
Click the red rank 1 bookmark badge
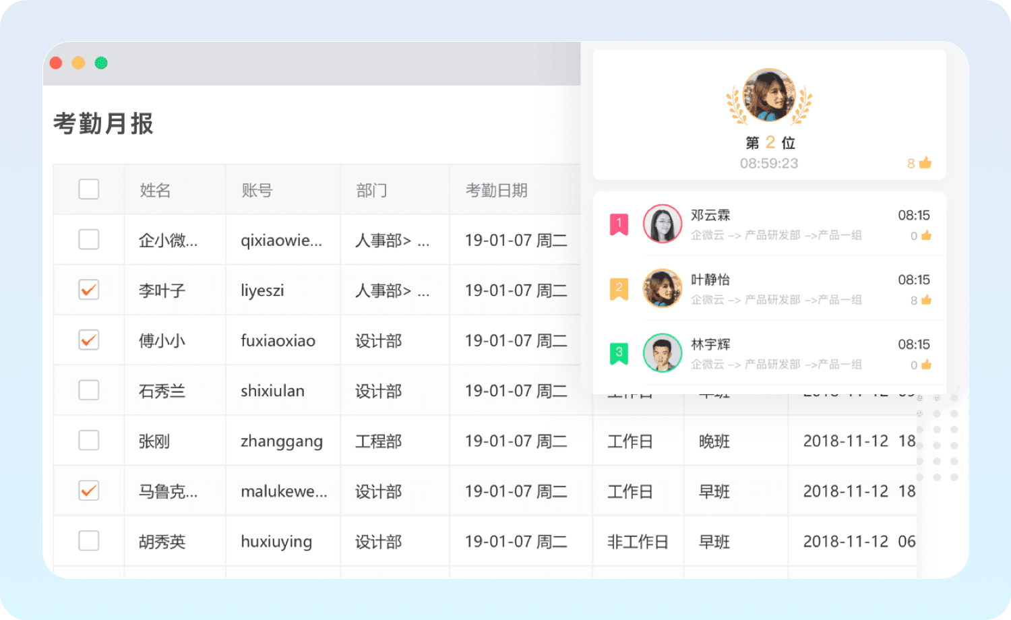[x=619, y=224]
